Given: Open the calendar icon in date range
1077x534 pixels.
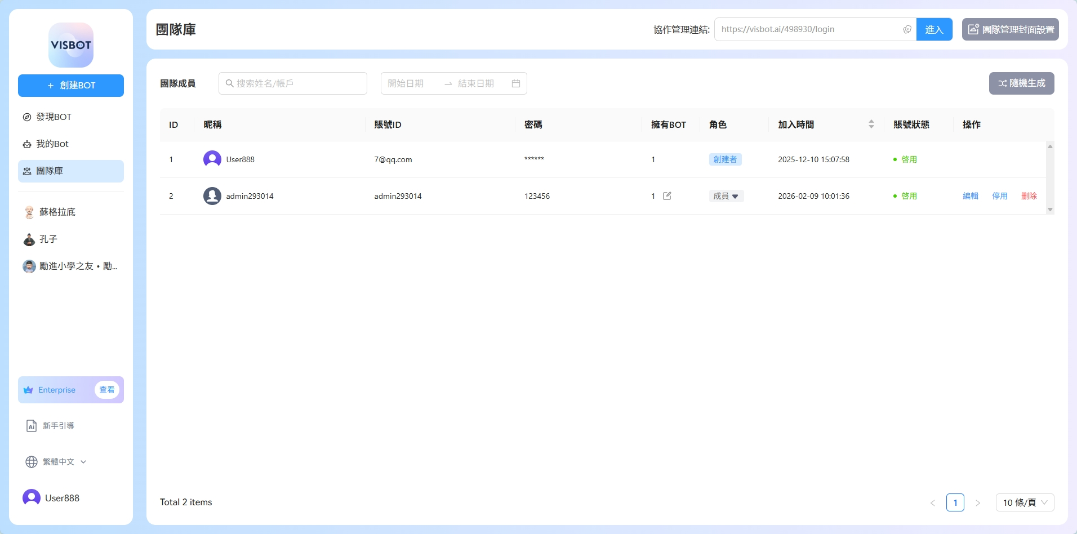Looking at the screenshot, I should 515,83.
